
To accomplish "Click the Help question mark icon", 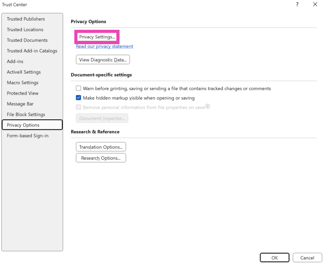I will (x=297, y=5).
